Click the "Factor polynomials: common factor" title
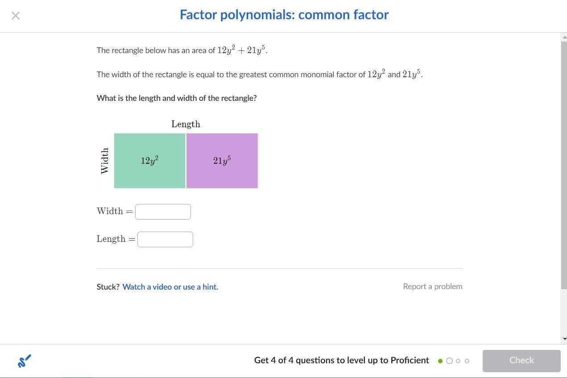 [284, 15]
